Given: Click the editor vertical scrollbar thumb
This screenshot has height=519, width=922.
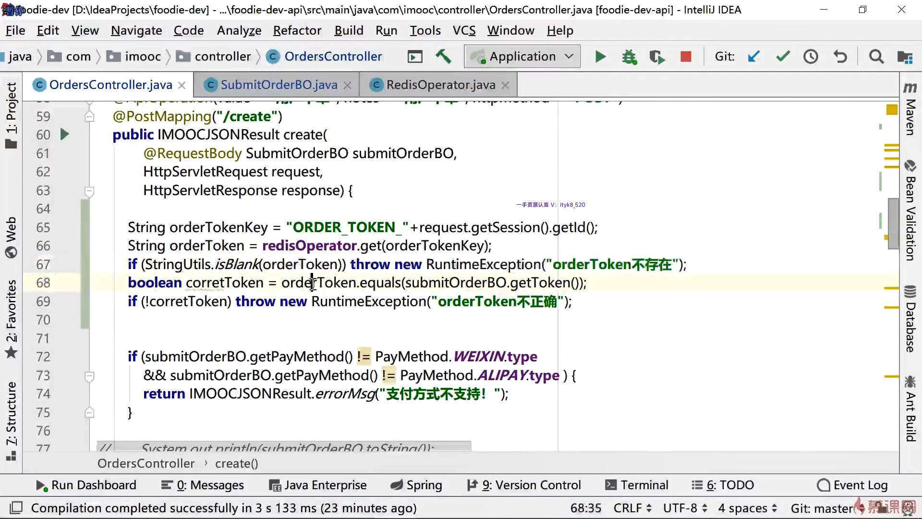Looking at the screenshot, I should click(x=893, y=223).
